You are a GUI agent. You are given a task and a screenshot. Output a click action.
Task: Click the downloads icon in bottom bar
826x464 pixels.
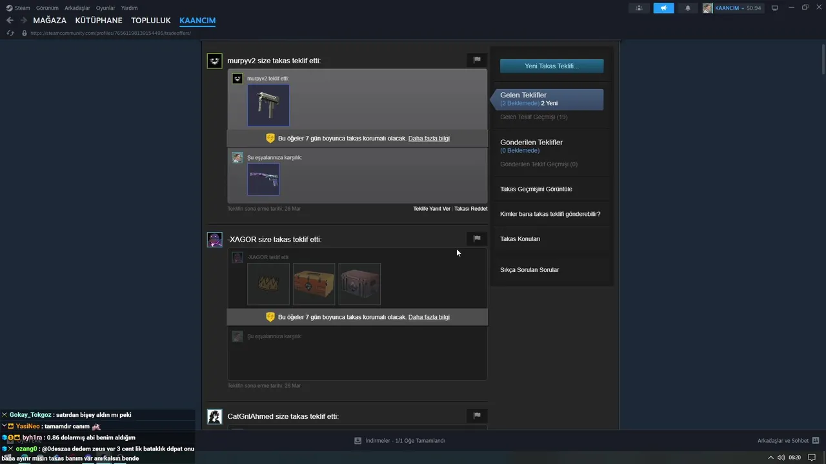(x=358, y=441)
